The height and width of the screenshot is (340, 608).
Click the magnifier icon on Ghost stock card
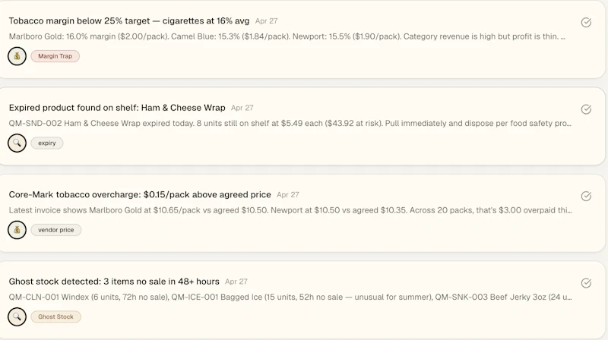[x=17, y=316]
